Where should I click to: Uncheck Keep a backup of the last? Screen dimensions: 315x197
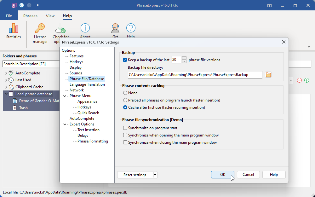125,60
